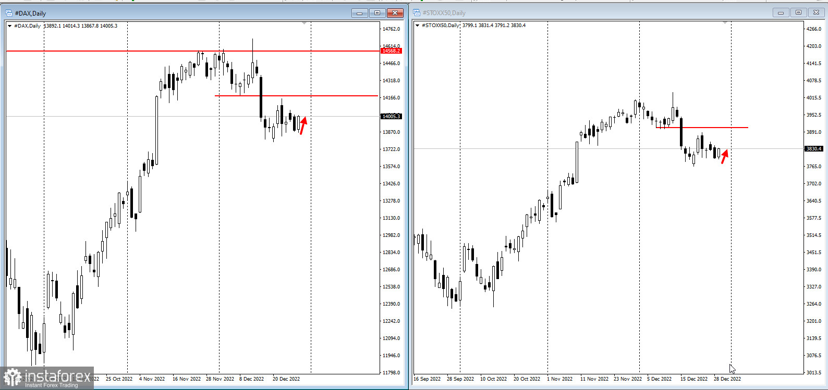
Task: Click the 12538.0 value on the DAX price scale
Action: point(392,287)
